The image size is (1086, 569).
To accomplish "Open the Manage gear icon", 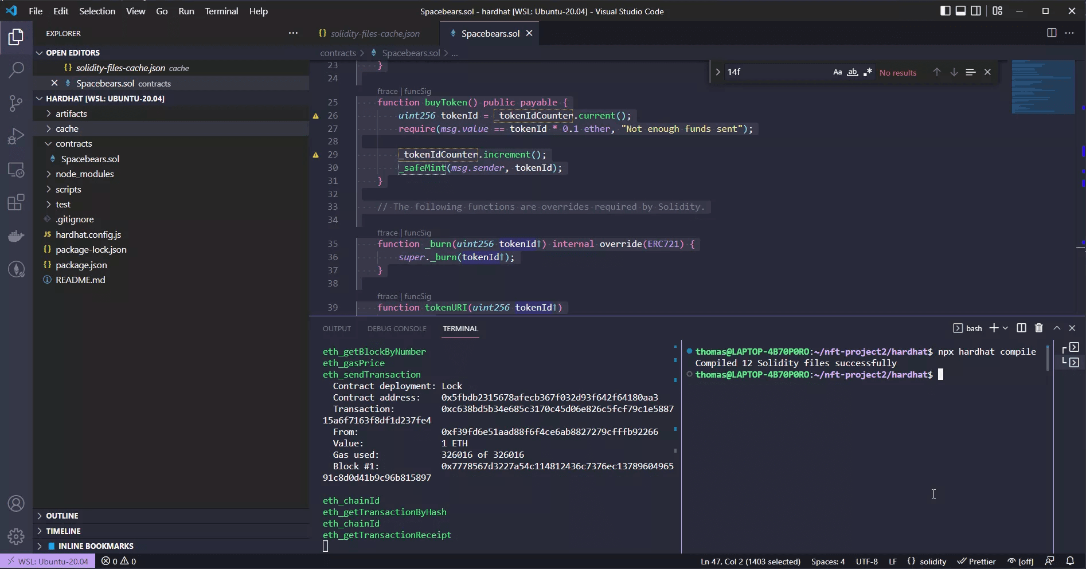I will click(16, 536).
